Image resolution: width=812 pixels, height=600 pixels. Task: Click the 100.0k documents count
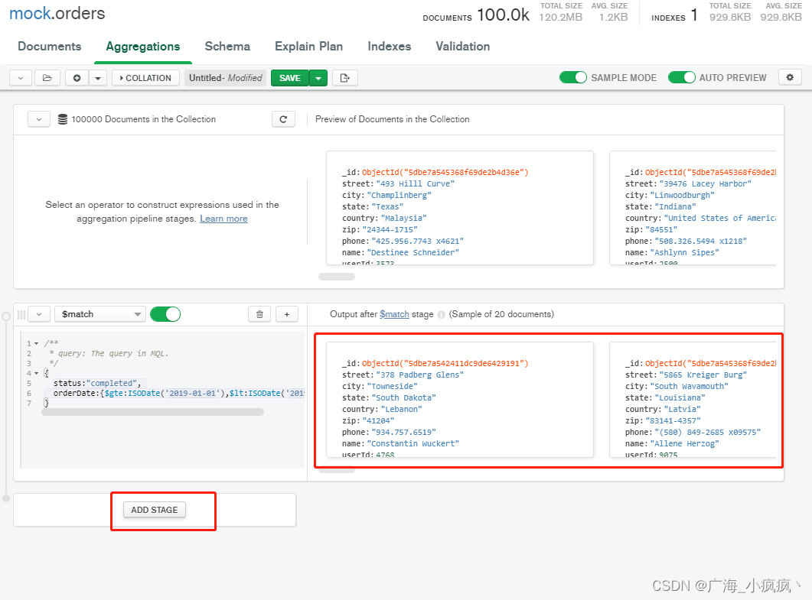click(x=503, y=15)
